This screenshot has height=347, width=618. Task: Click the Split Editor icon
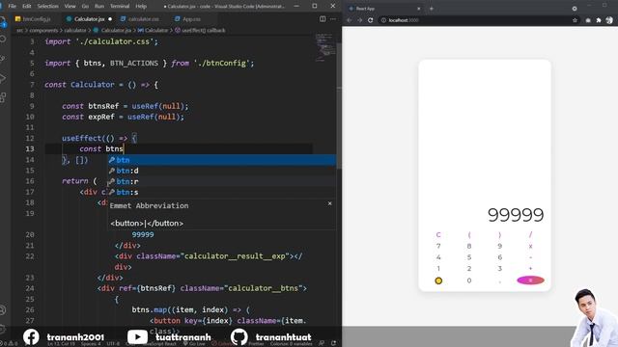pos(323,19)
